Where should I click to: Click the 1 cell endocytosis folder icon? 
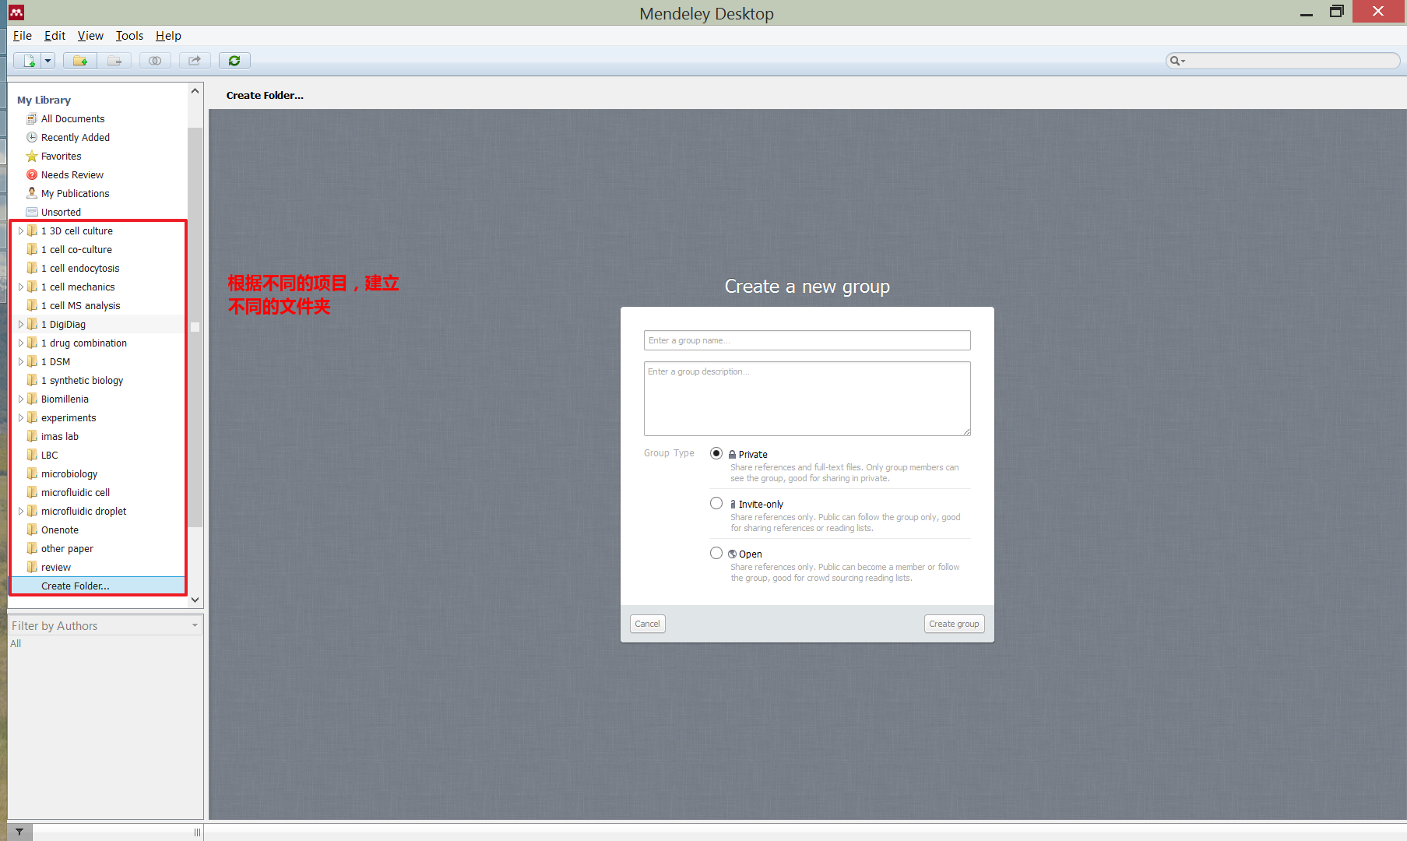pos(32,268)
